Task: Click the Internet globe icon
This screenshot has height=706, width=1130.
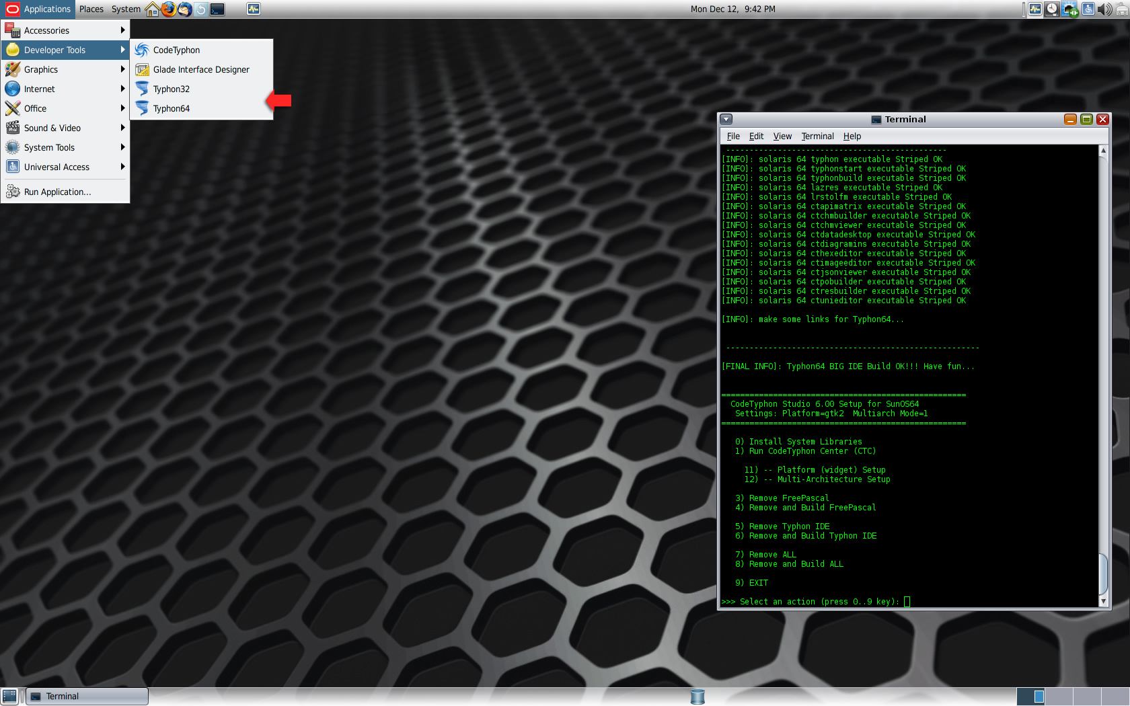Action: [13, 89]
